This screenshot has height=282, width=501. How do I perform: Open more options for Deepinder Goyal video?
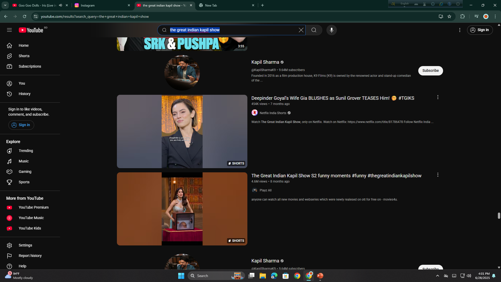(438, 97)
